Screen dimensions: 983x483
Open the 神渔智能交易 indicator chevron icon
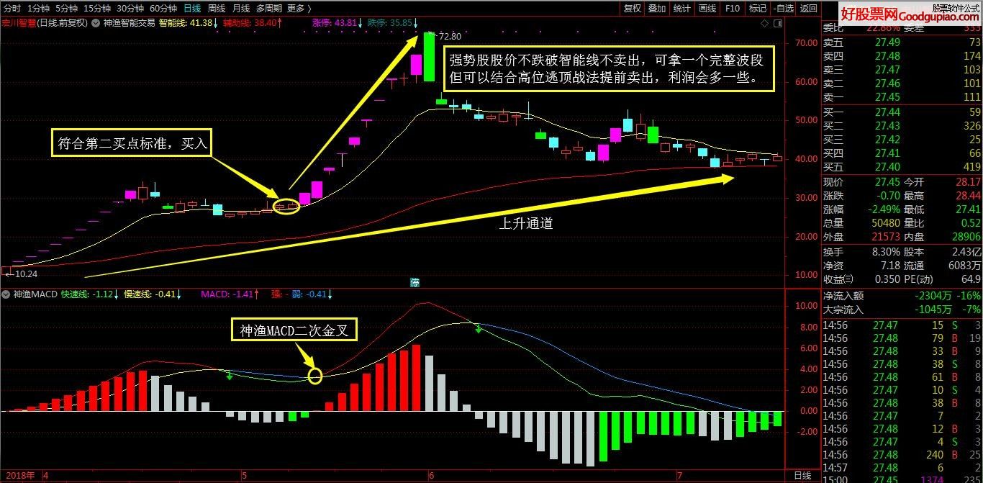pos(96,22)
